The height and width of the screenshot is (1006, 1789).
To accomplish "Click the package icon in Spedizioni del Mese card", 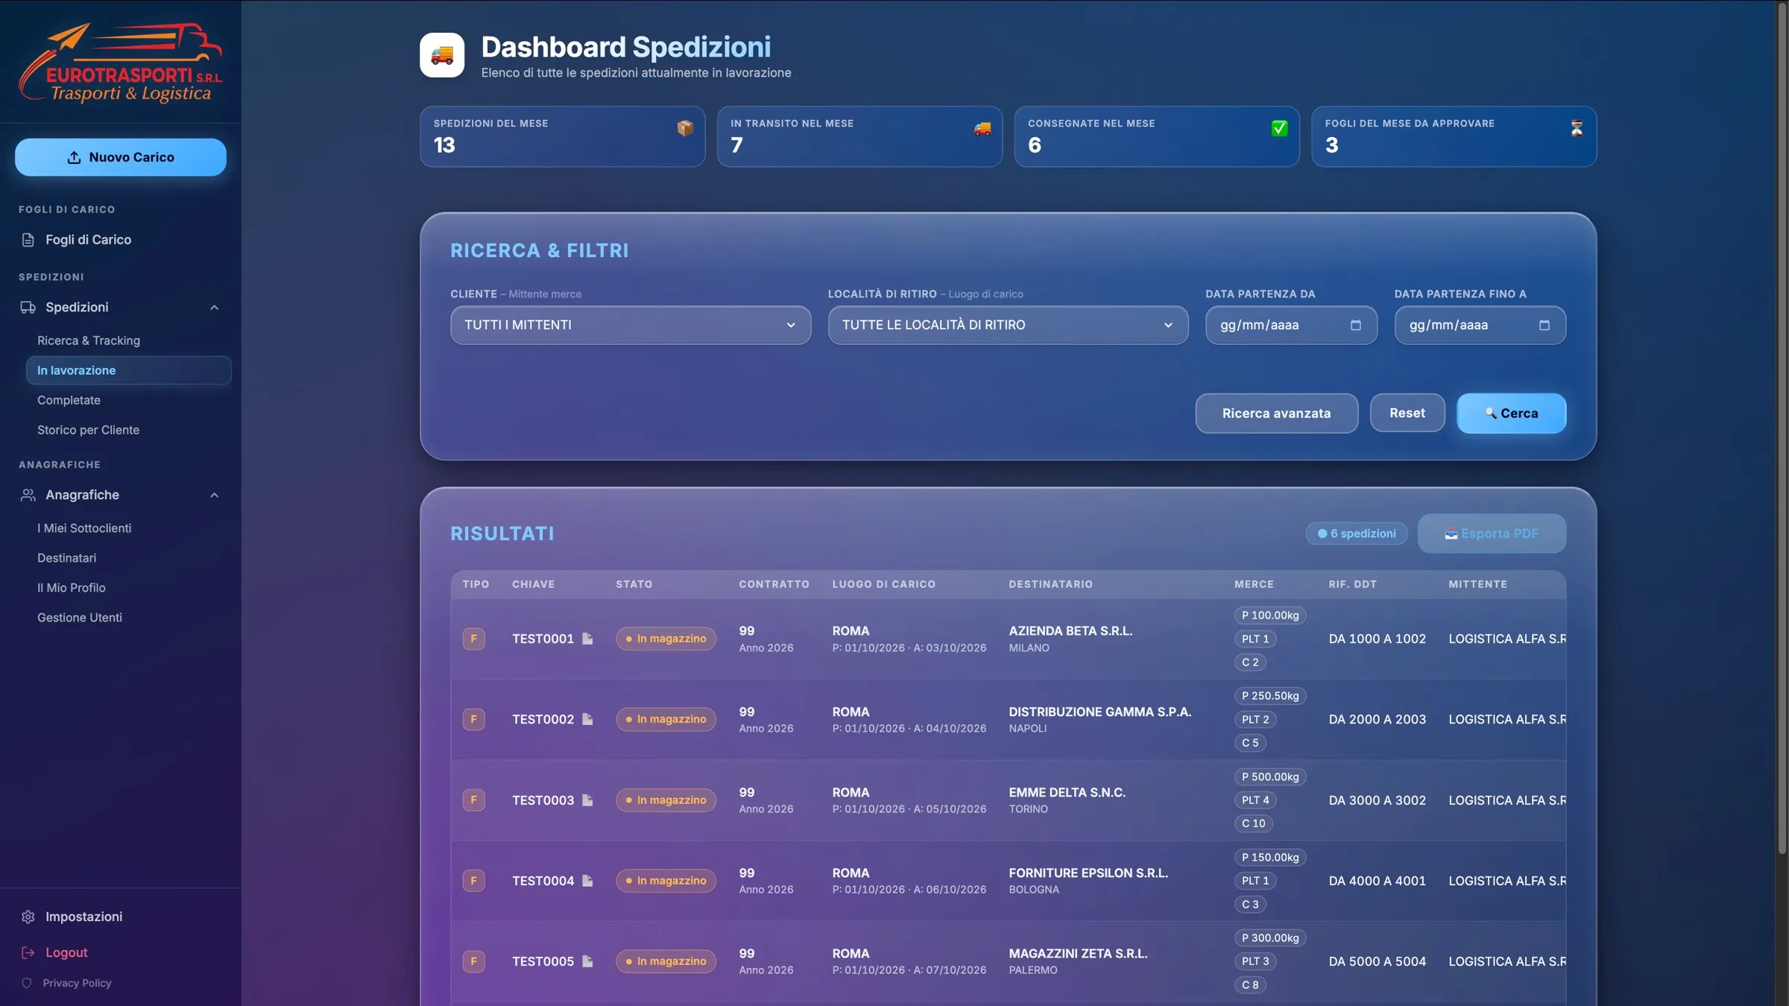I will point(685,128).
